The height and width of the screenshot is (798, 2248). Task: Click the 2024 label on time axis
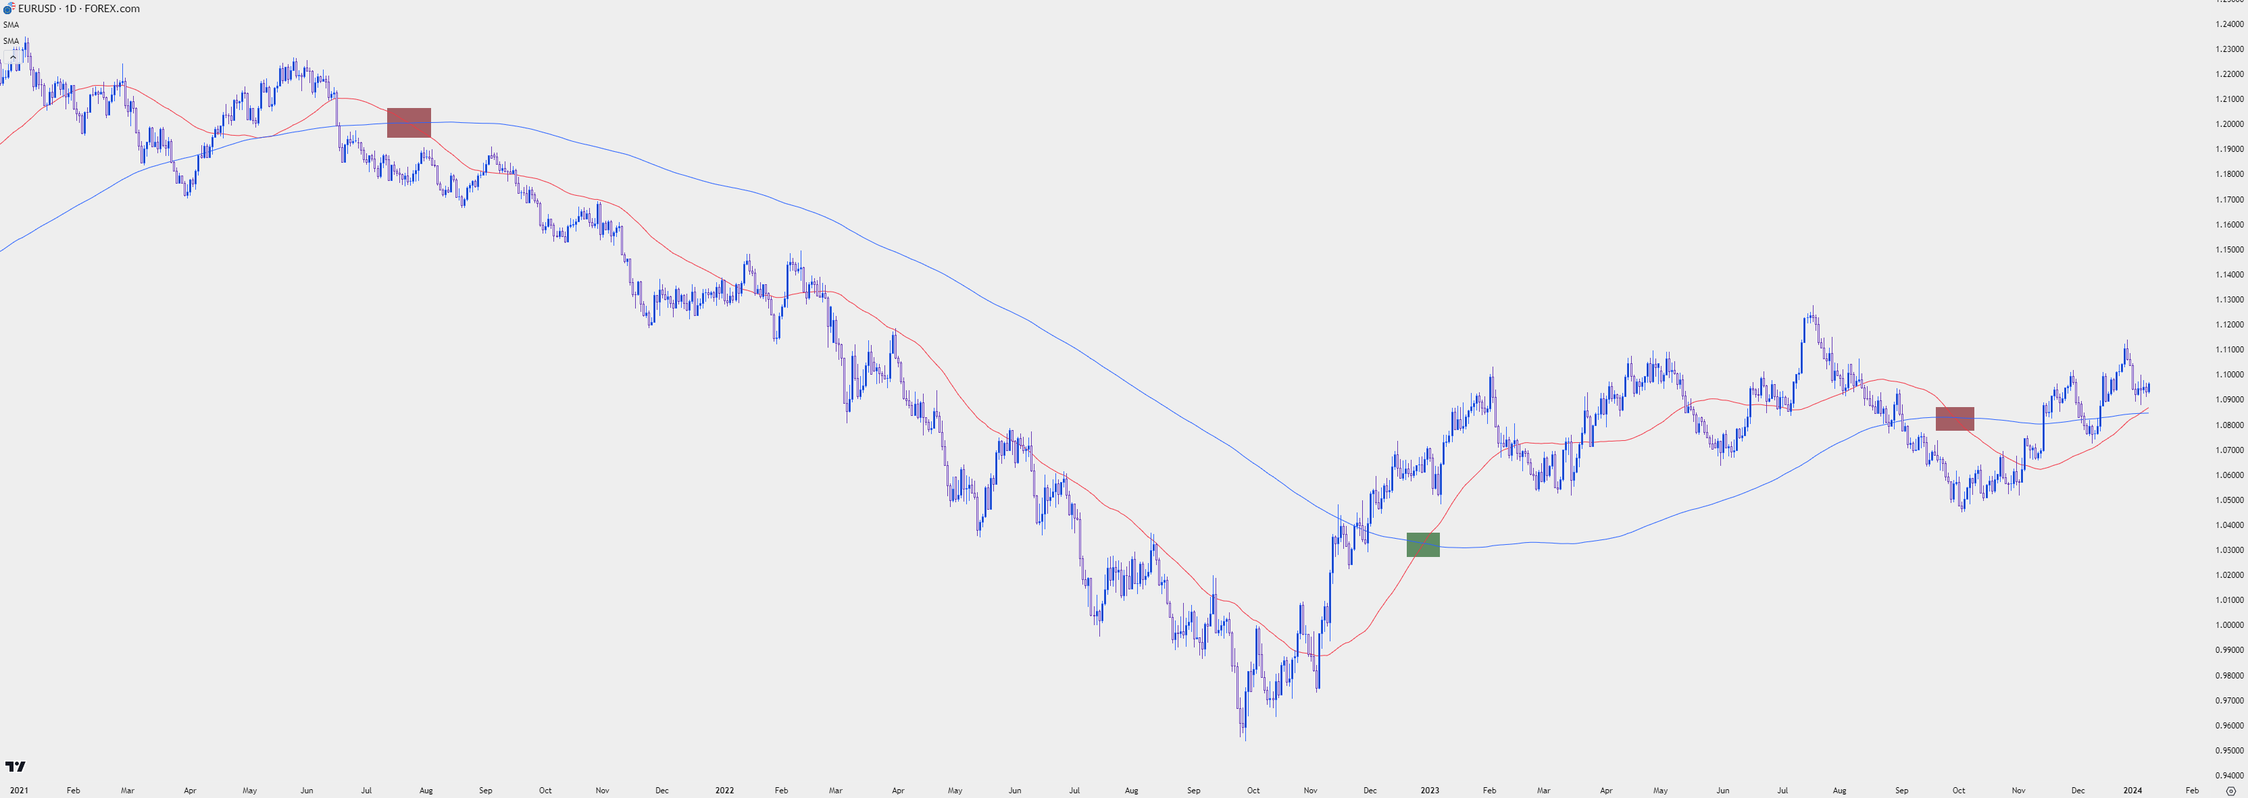click(2133, 790)
